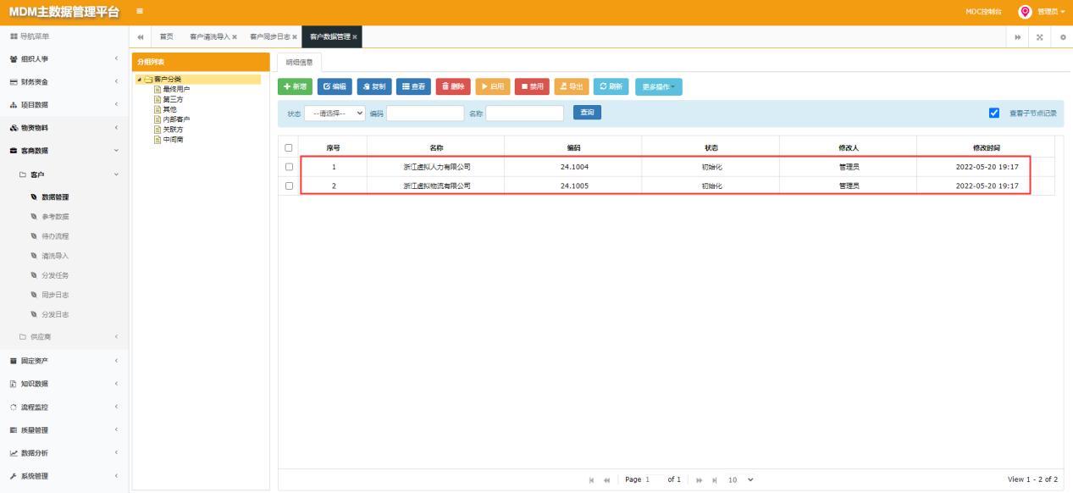Check the row for 浙江虚拟人力有限公司
This screenshot has width=1073, height=493.
click(290, 167)
